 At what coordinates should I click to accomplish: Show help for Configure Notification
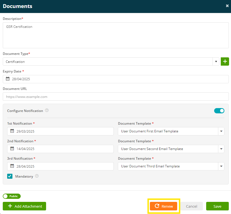pos(47,110)
